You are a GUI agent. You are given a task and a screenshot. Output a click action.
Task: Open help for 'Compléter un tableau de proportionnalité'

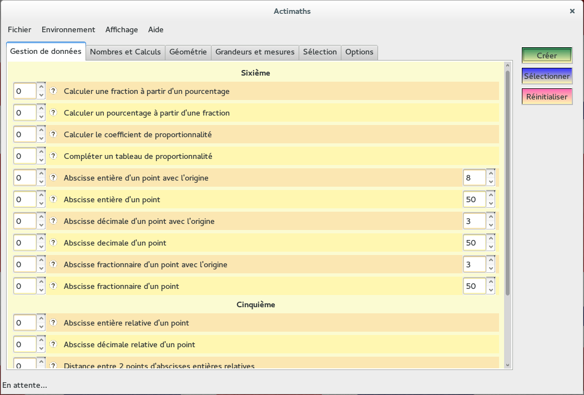pos(53,156)
